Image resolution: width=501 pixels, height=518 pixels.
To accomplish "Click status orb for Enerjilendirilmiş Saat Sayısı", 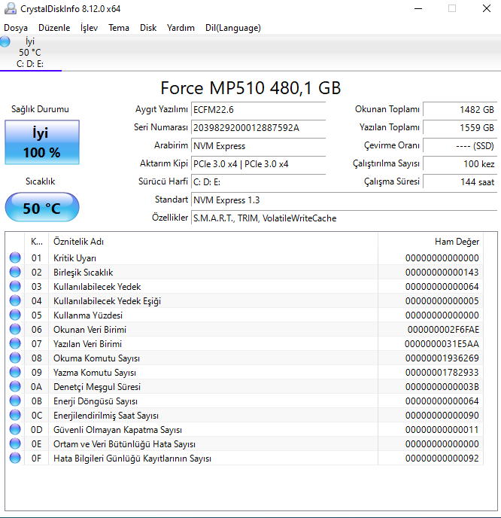I will click(x=15, y=415).
